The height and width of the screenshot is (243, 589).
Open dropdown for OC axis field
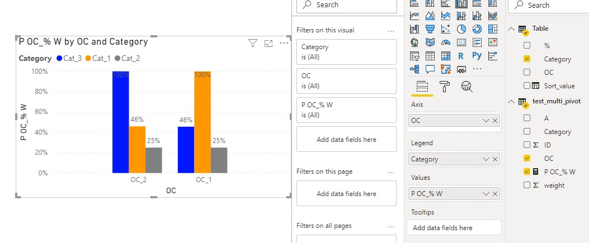pos(486,121)
